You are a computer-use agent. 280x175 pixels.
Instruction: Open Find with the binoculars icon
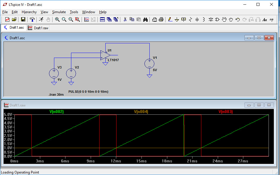[x=145, y=19]
